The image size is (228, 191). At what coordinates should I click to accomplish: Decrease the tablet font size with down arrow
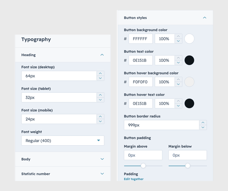pyautogui.click(x=100, y=100)
